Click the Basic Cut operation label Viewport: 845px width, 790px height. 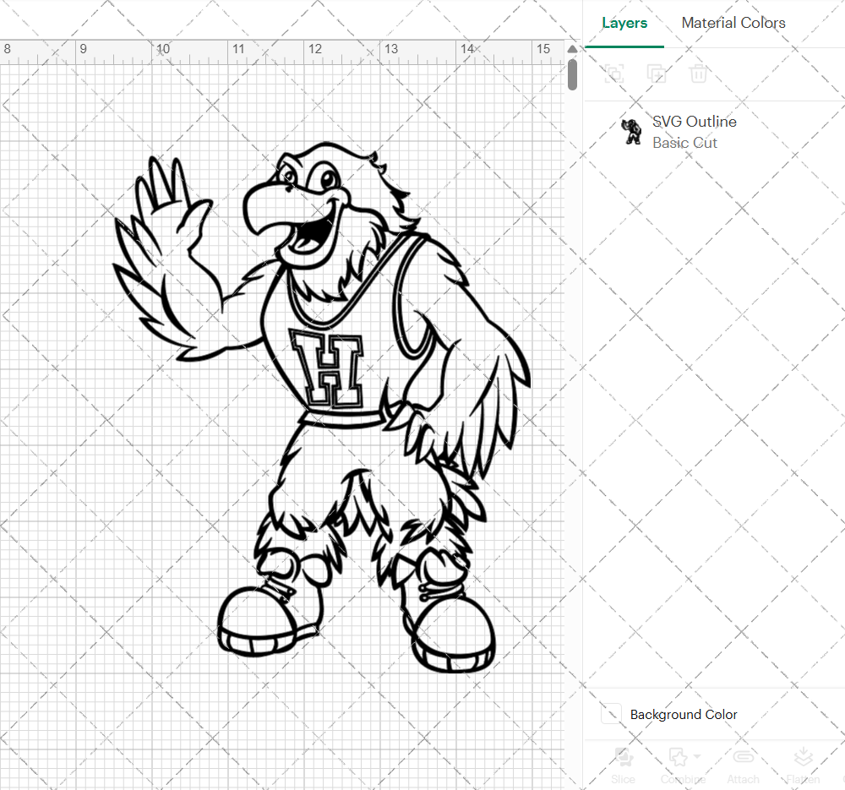684,143
